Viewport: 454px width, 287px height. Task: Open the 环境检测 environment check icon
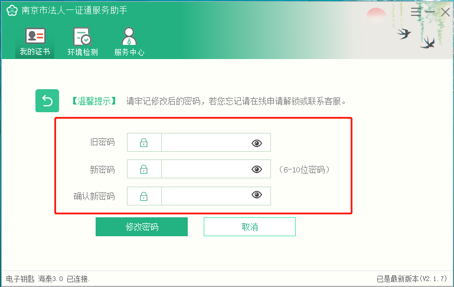[83, 37]
